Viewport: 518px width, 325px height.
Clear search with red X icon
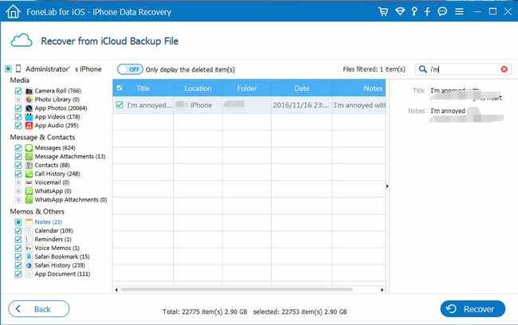pos(504,69)
